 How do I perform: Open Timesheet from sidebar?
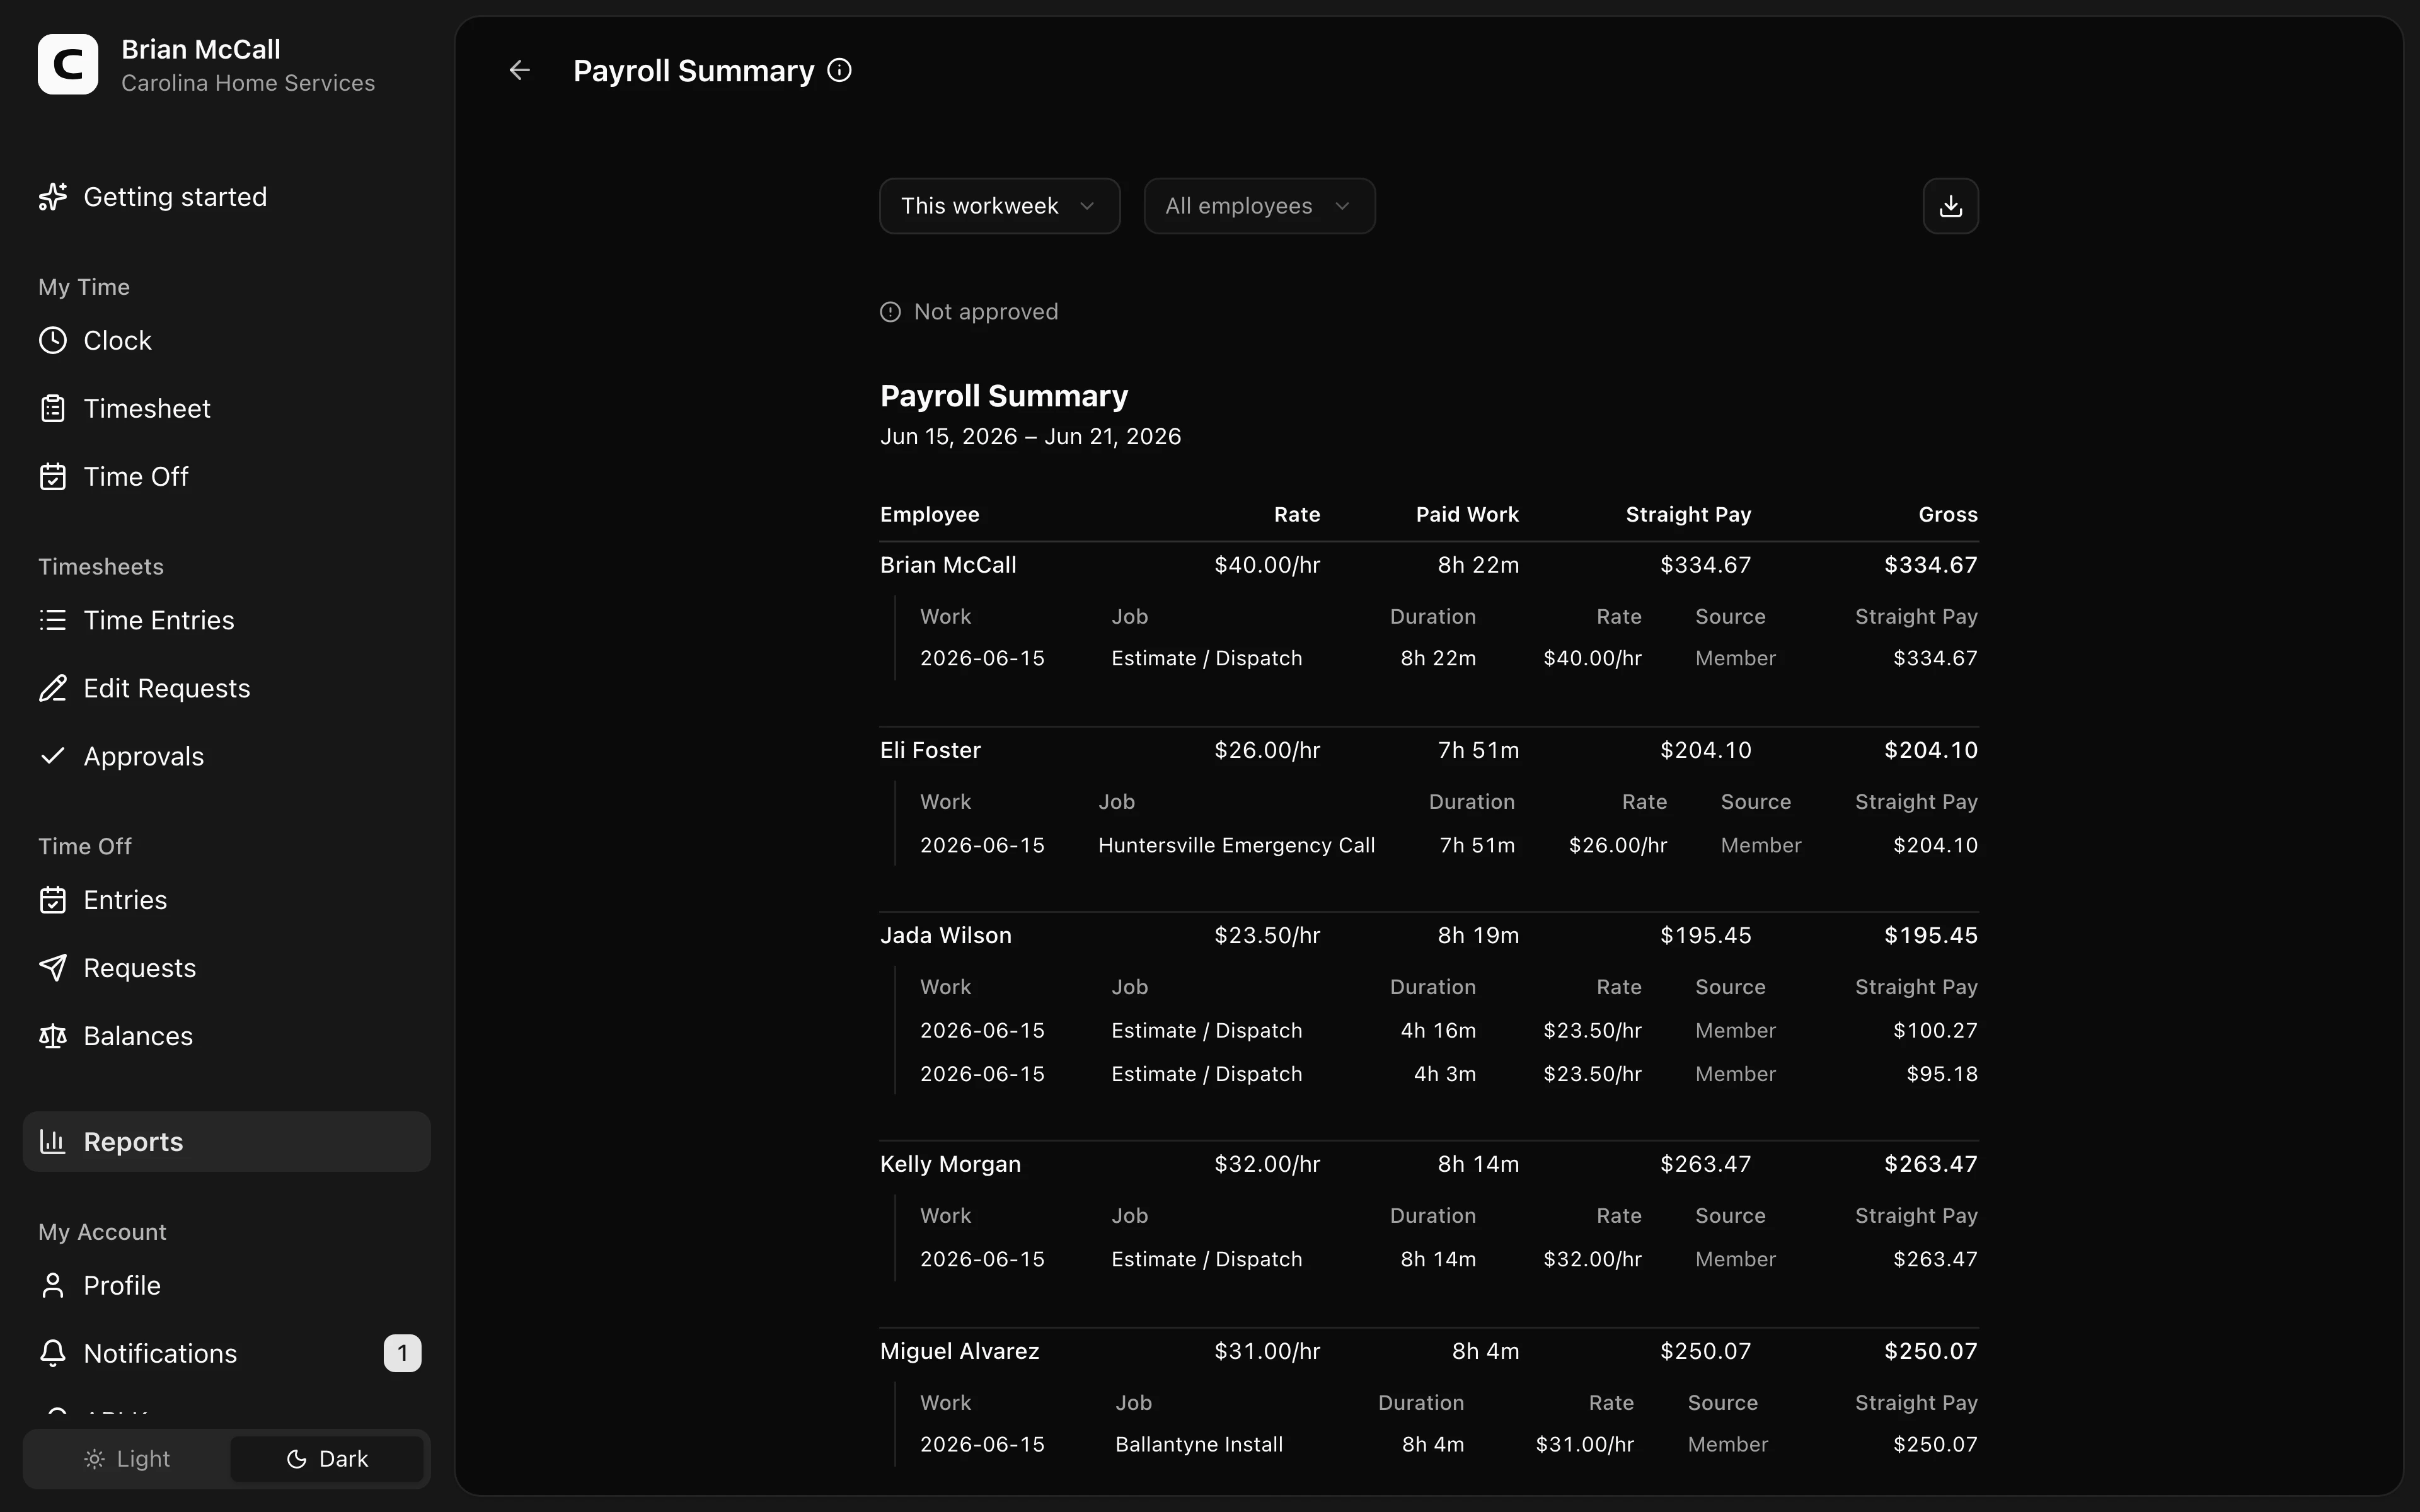tap(227, 408)
